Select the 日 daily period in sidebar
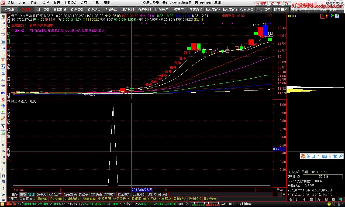The width and height of the screenshot is (345, 207). pos(3,176)
